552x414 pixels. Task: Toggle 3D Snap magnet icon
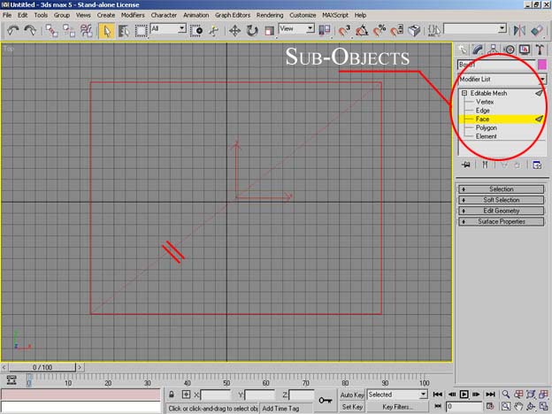tap(344, 31)
